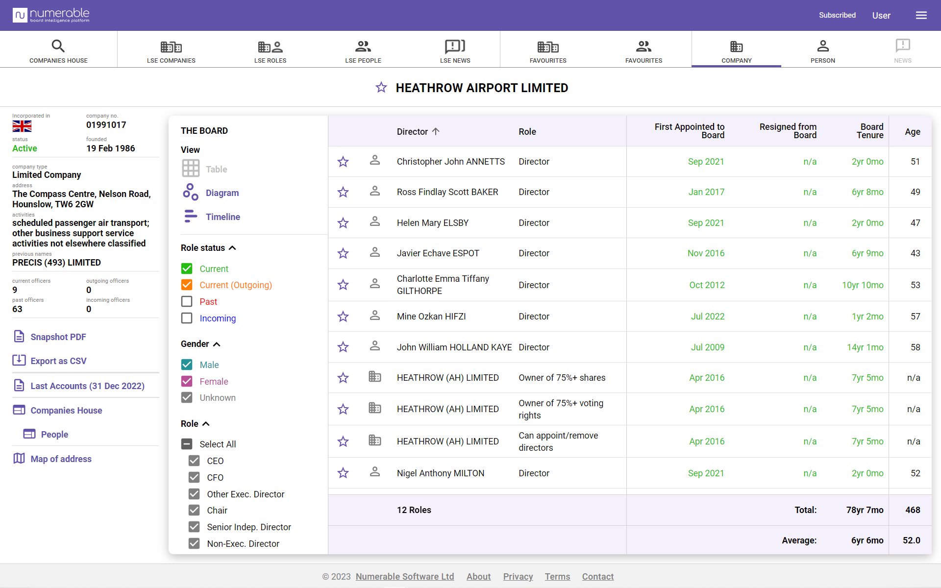
Task: Uncheck the Current role status checkbox
Action: click(x=187, y=269)
